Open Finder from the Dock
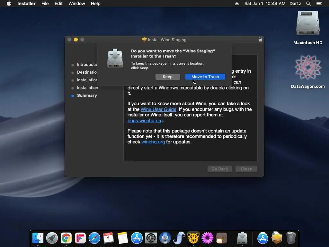329x247 pixels. (x=38, y=238)
